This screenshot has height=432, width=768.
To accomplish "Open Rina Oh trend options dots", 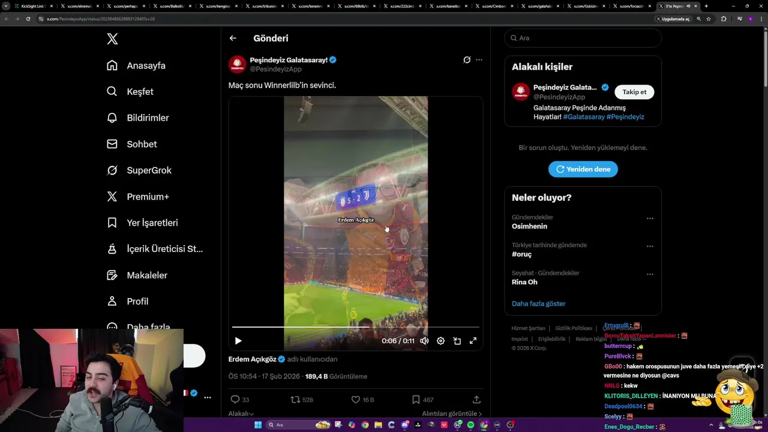I will click(x=650, y=275).
